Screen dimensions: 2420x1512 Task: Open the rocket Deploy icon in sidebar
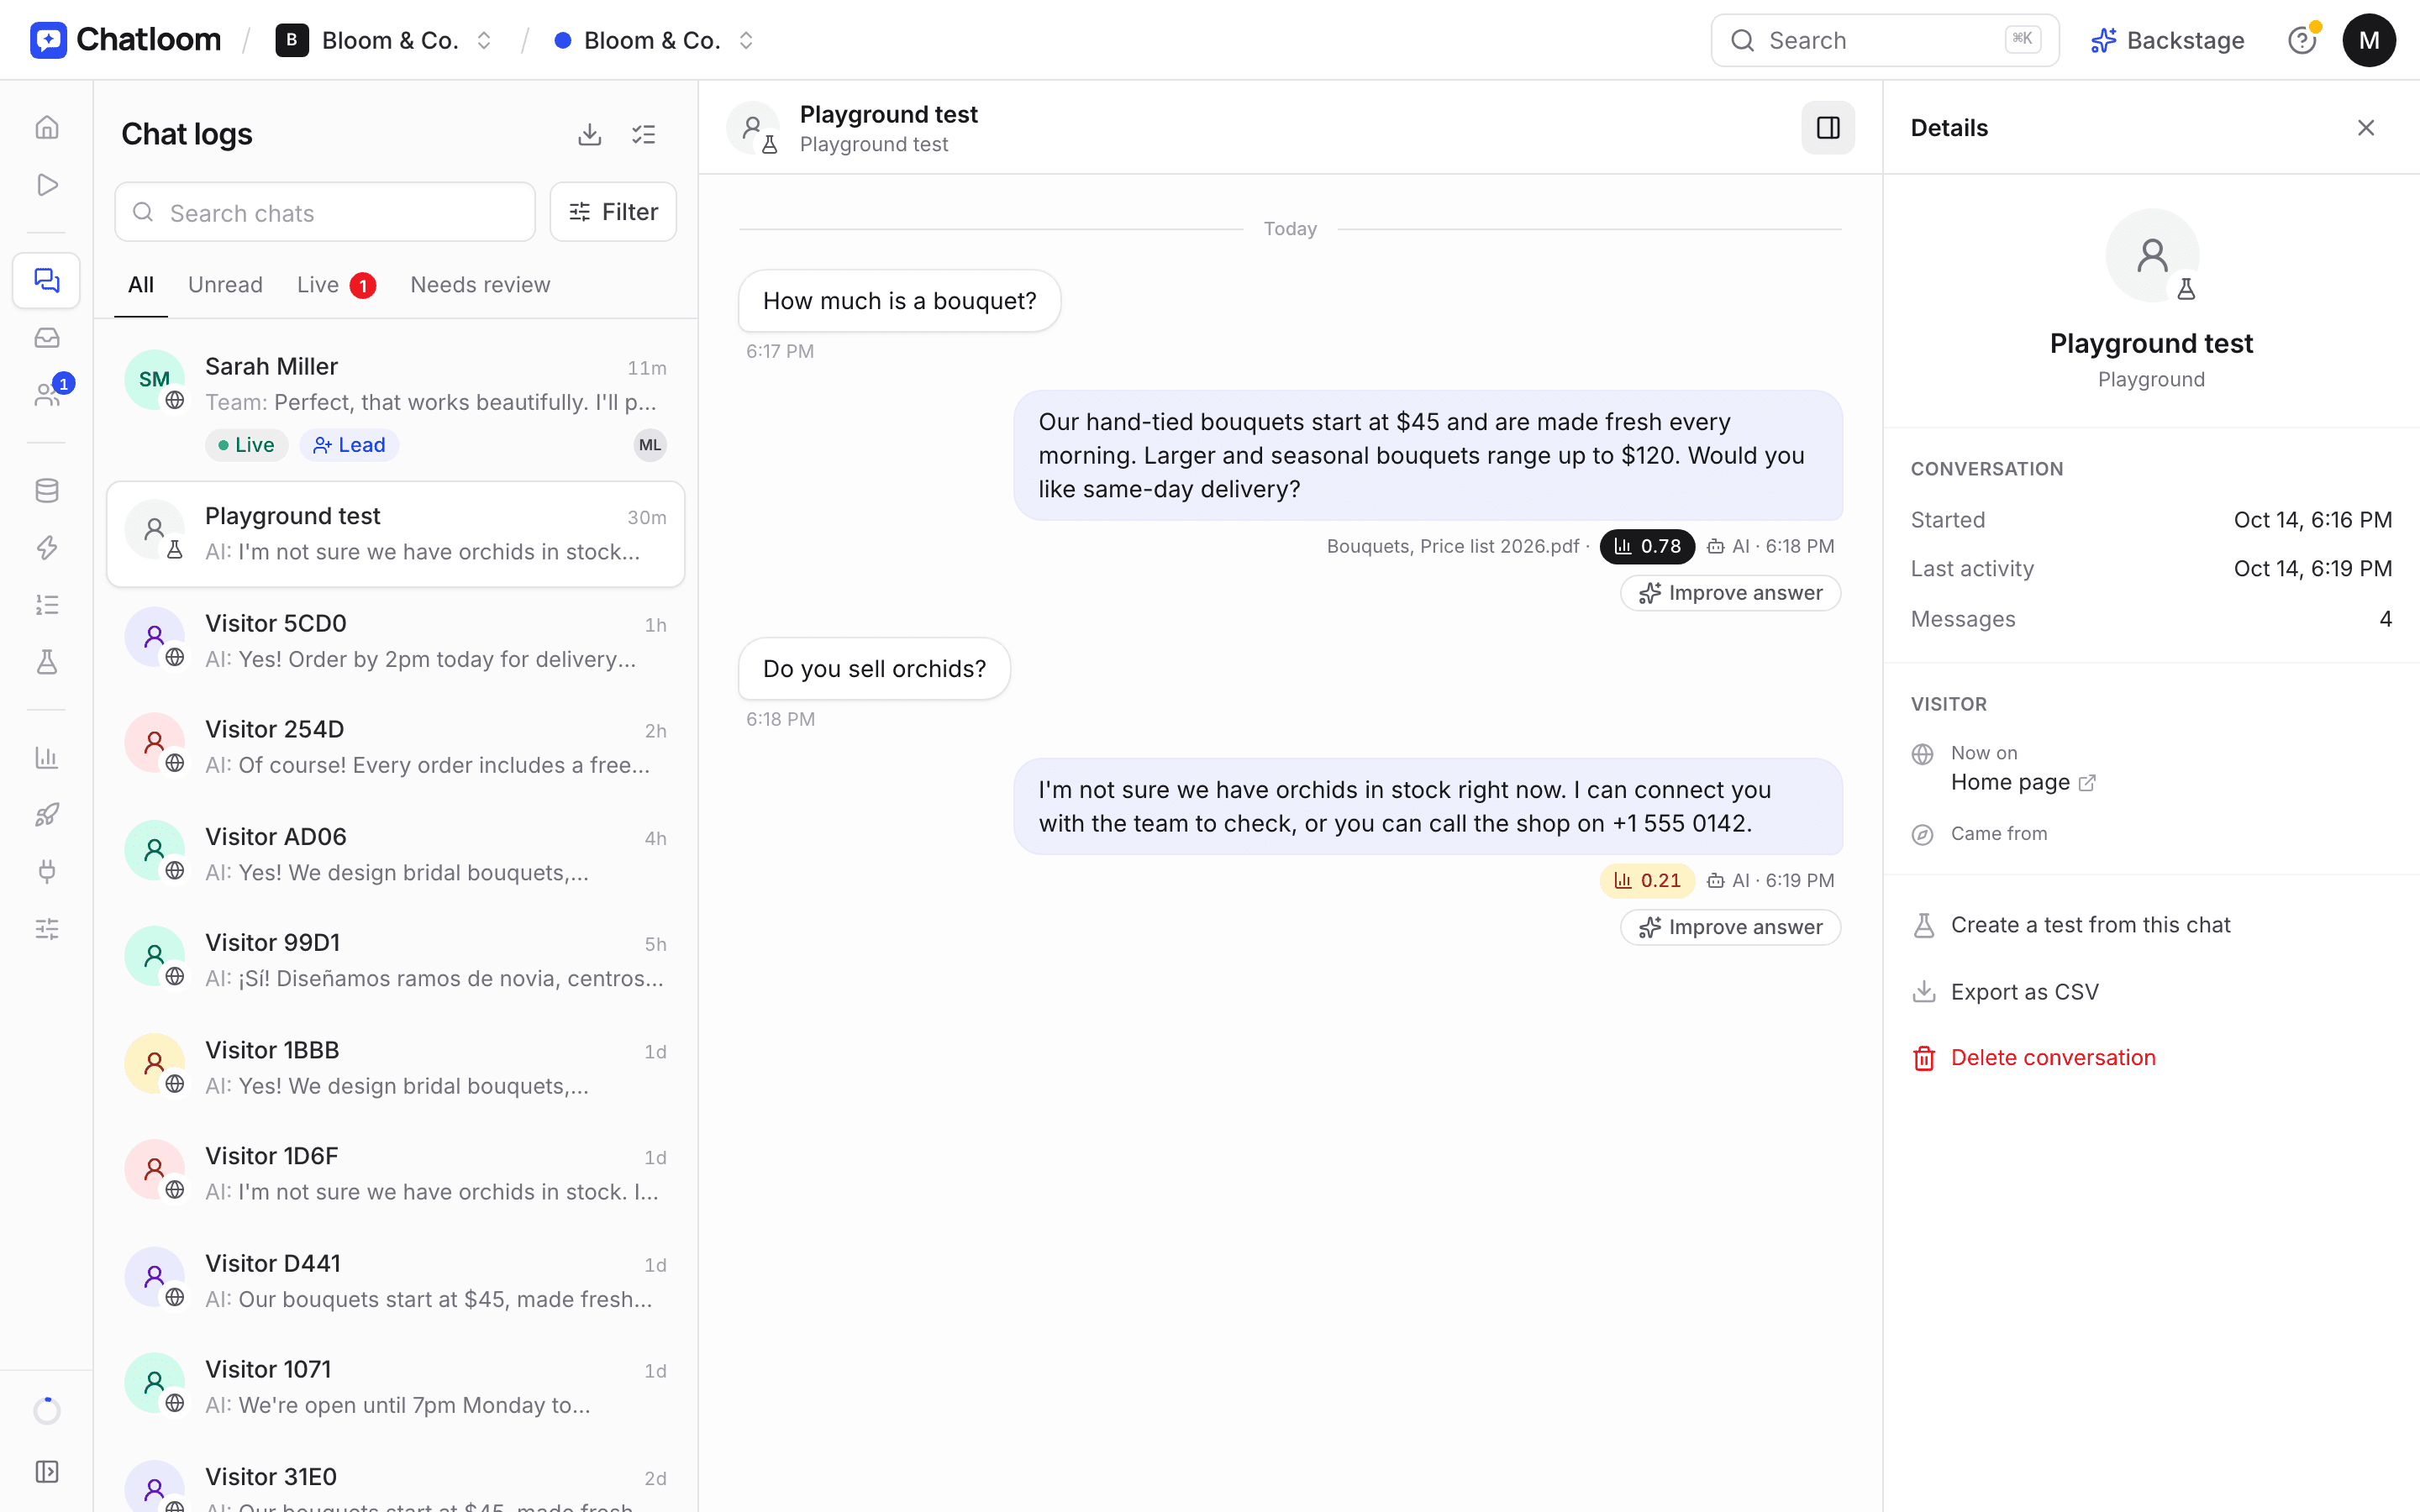pos(47,814)
